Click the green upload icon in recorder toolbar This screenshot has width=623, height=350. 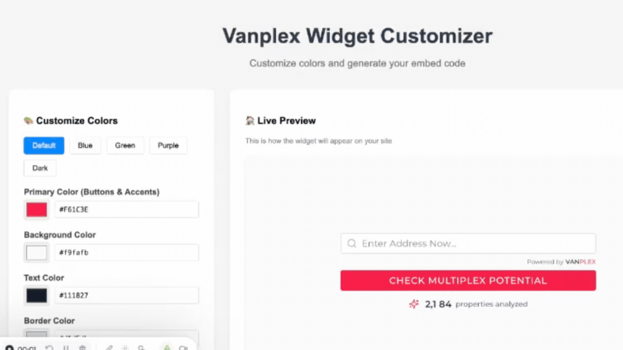coord(167,348)
